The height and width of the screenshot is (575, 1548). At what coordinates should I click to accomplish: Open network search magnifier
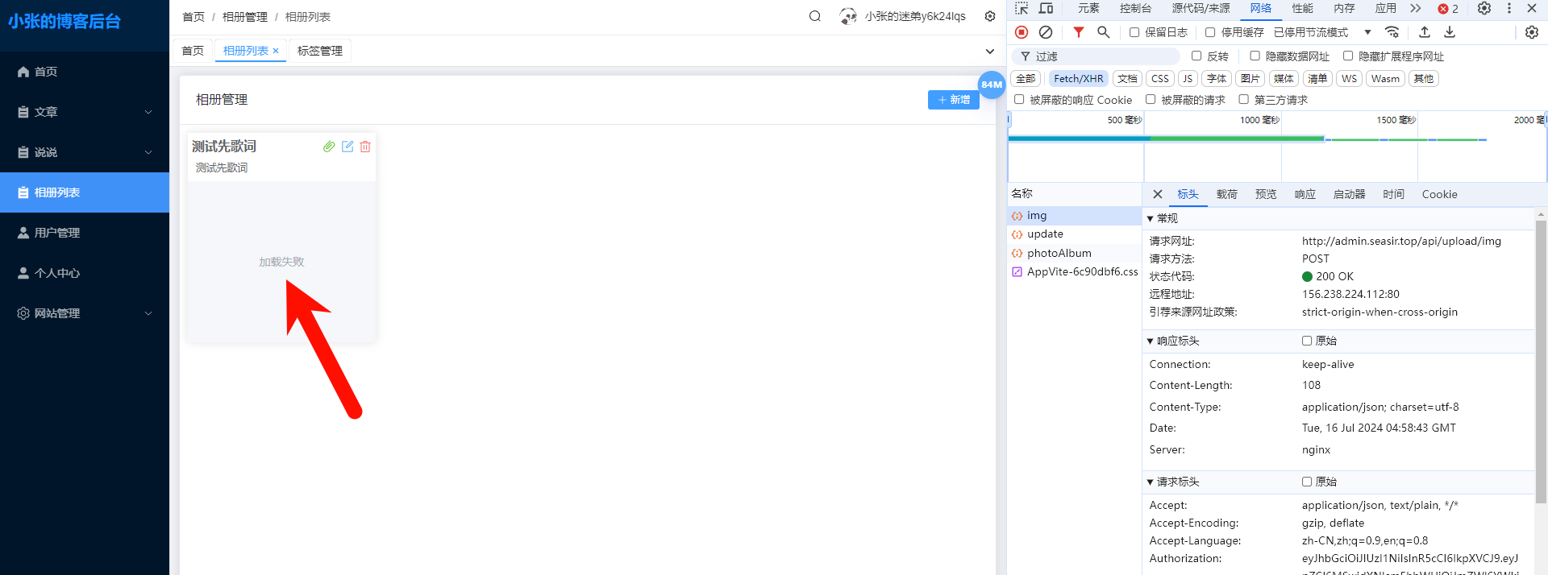point(1103,32)
